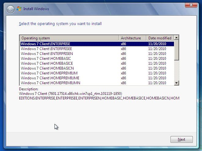This screenshot has width=202, height=151.
Task: Click the 'Select the operating system' heading
Action: coord(60,24)
